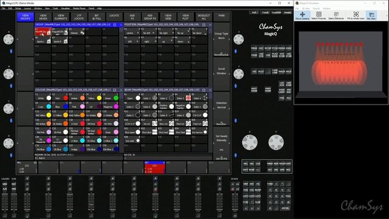Open the Media Player menu
The height and width of the screenshot is (219, 389).
coord(79,8)
